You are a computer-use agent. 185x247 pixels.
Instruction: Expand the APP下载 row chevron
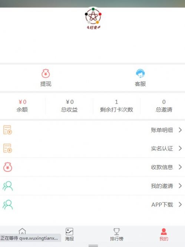(x=180, y=204)
